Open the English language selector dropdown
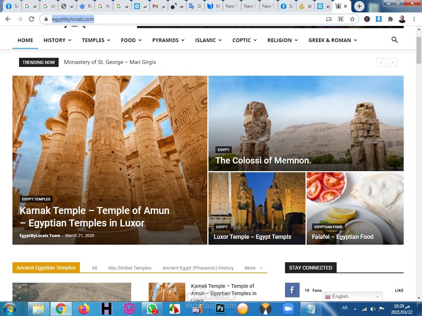The width and height of the screenshot is (422, 316). pos(352,297)
